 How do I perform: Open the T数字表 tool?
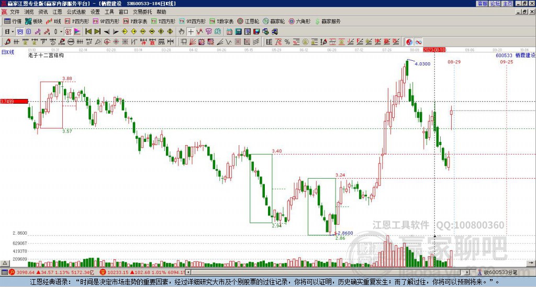[221, 21]
